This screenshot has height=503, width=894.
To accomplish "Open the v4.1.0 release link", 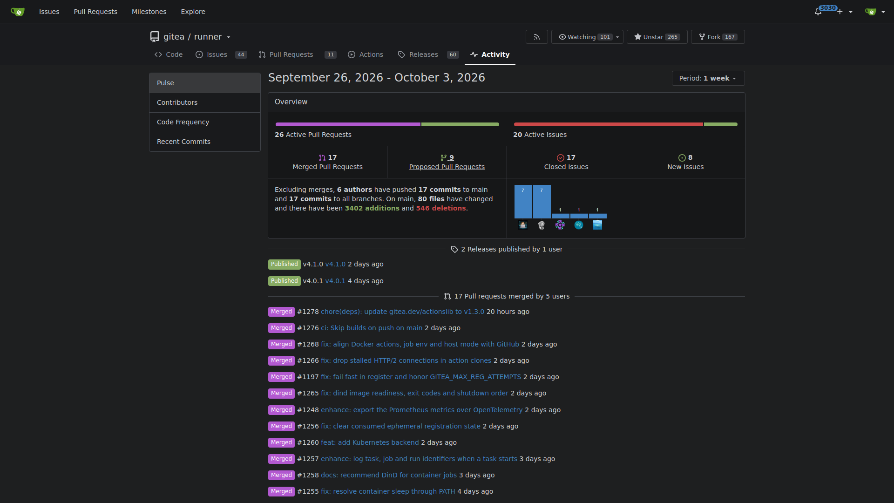I will (x=335, y=264).
